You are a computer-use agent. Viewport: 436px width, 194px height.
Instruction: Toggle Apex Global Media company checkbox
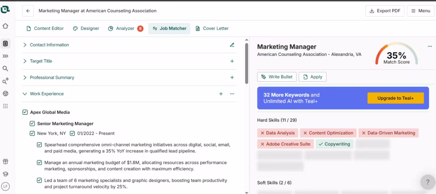click(x=25, y=112)
